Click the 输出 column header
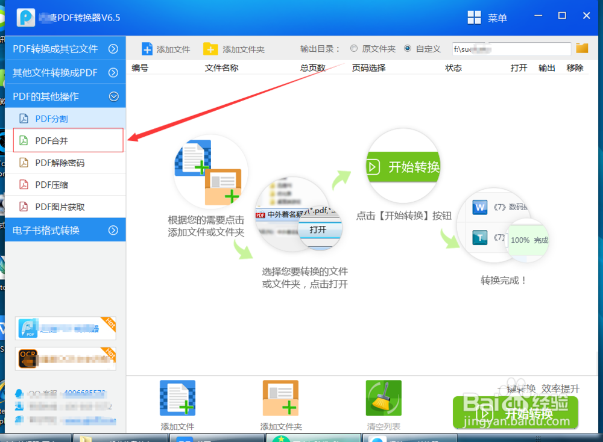The image size is (603, 442). click(x=546, y=68)
